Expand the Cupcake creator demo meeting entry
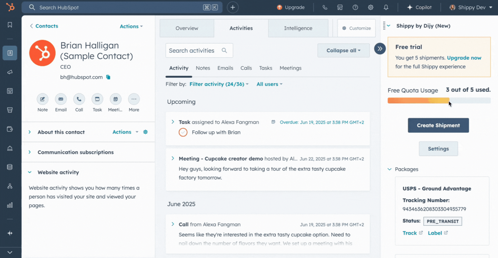498x258 pixels. pyautogui.click(x=173, y=158)
